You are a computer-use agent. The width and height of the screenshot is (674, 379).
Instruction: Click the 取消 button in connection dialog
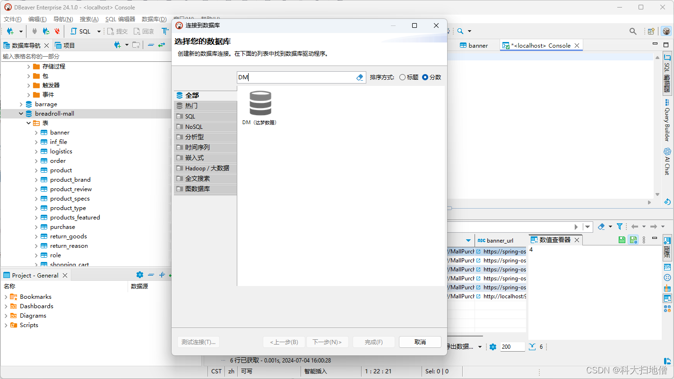(420, 342)
